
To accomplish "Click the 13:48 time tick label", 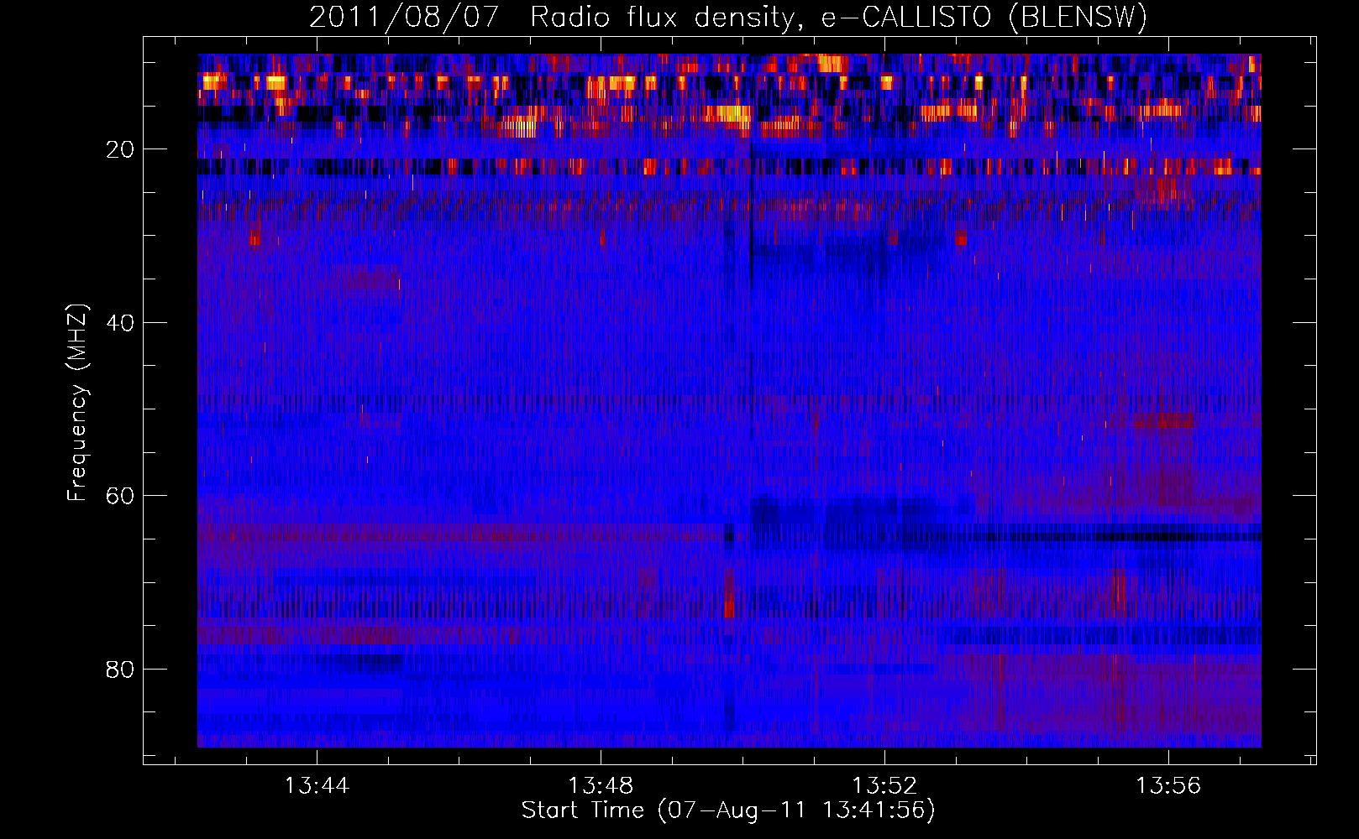I will coord(601,786).
